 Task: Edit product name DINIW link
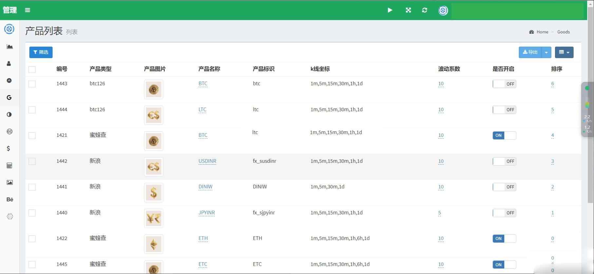pyautogui.click(x=205, y=187)
